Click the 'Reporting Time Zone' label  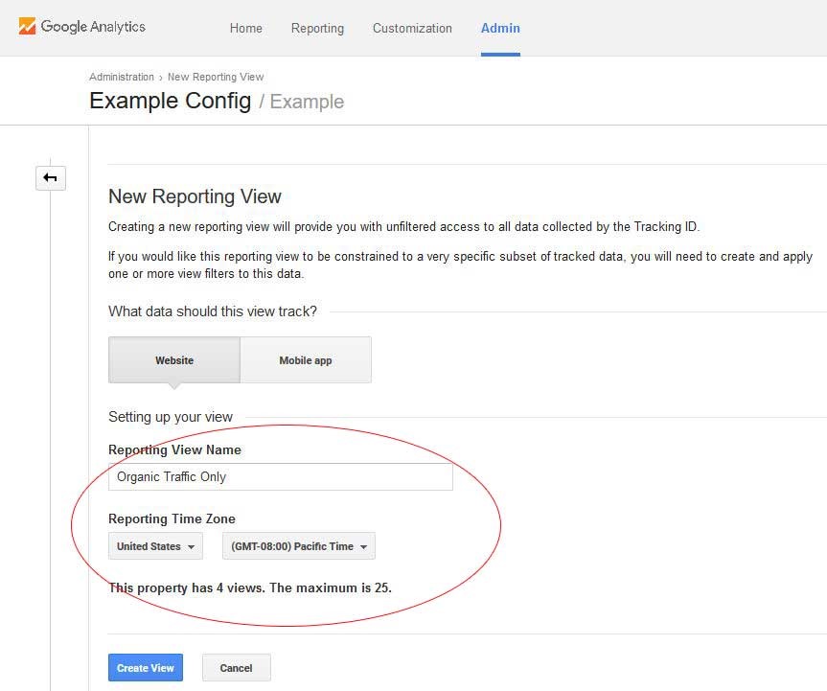172,518
